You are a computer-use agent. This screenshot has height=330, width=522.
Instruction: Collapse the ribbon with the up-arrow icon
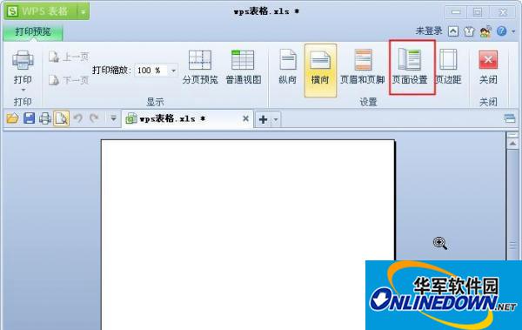[452, 31]
